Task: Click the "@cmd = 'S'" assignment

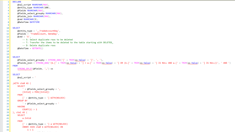Action: coord(24,37)
